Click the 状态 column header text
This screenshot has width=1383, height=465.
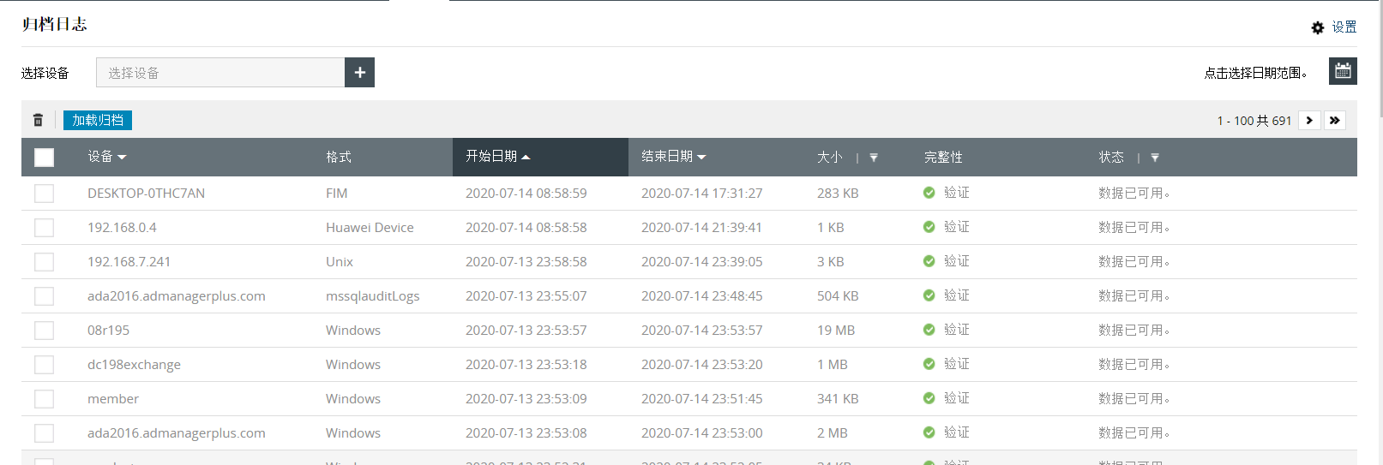(x=1111, y=157)
